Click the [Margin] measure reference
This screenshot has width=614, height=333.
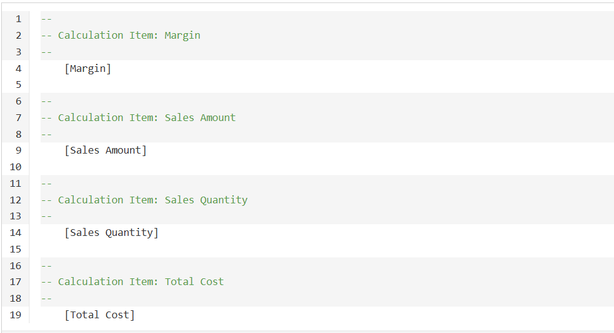[88, 69]
